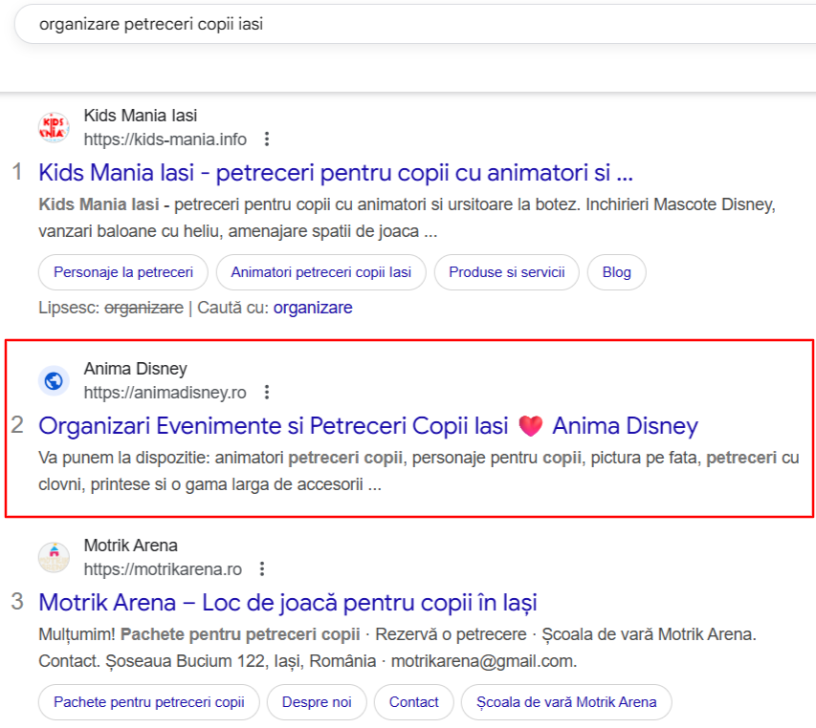Click snippet starting 'Va punem la dispozitie'
Screen dimensions: 816x728
coord(419,471)
